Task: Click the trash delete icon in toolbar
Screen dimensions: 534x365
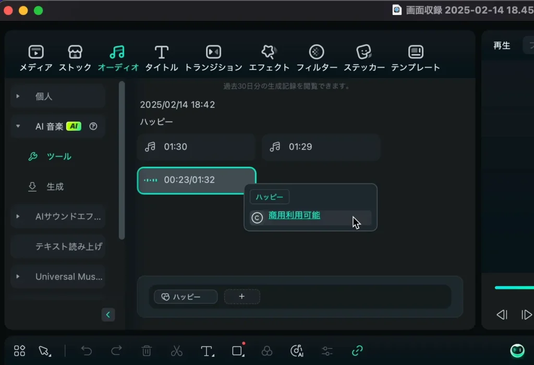Action: pyautogui.click(x=147, y=351)
